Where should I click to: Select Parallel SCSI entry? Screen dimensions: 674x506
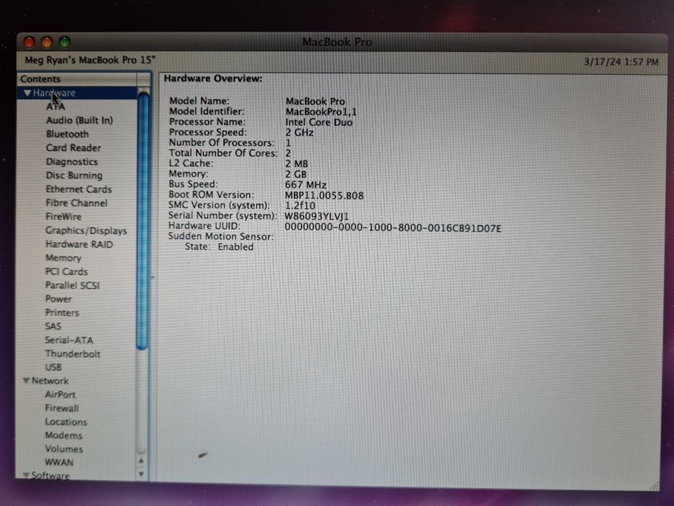[72, 286]
